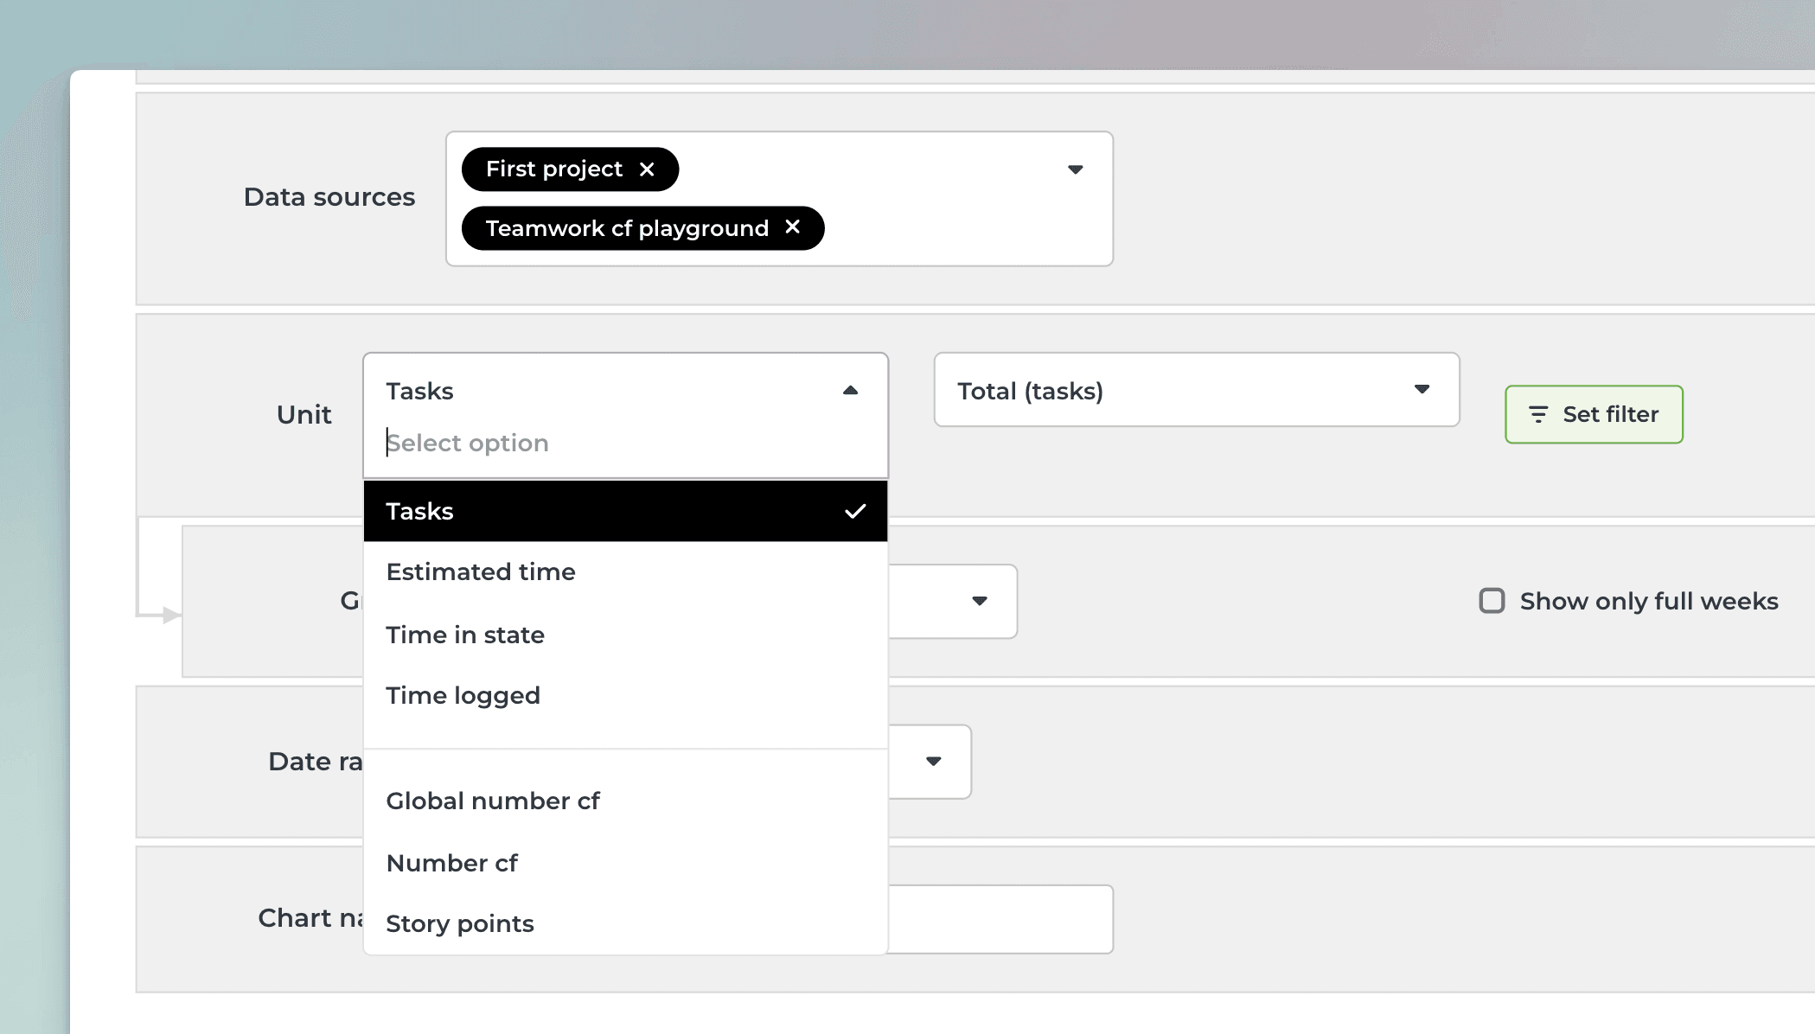Screen dimensions: 1815x1034
Task: Collapse the Unit dropdown using the up arrow
Action: pyautogui.click(x=850, y=391)
